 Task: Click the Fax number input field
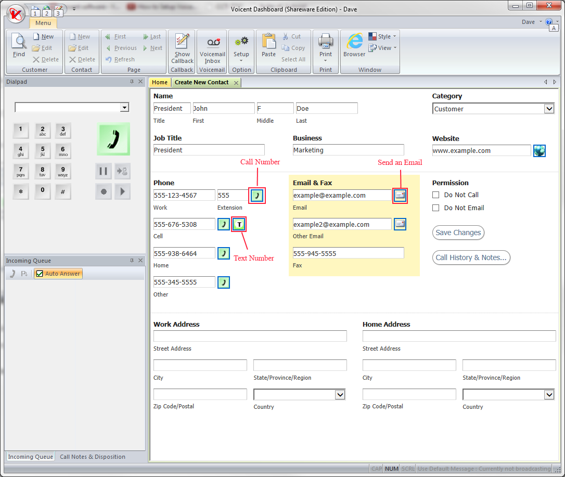348,253
